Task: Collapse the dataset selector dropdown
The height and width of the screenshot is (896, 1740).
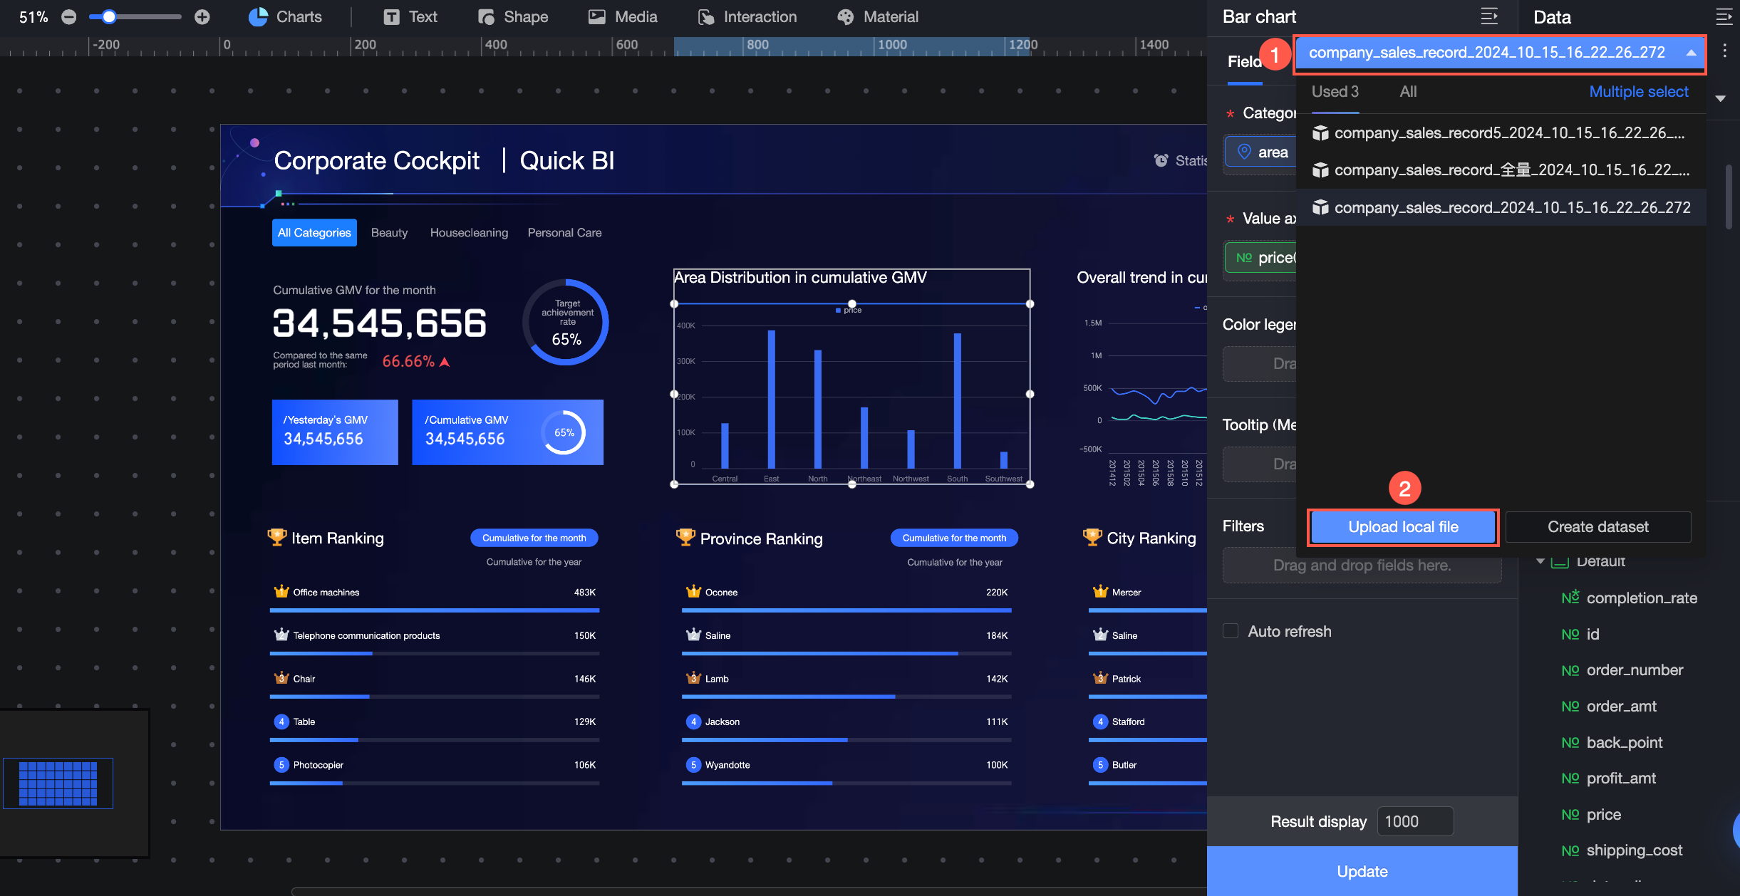Action: point(1691,53)
